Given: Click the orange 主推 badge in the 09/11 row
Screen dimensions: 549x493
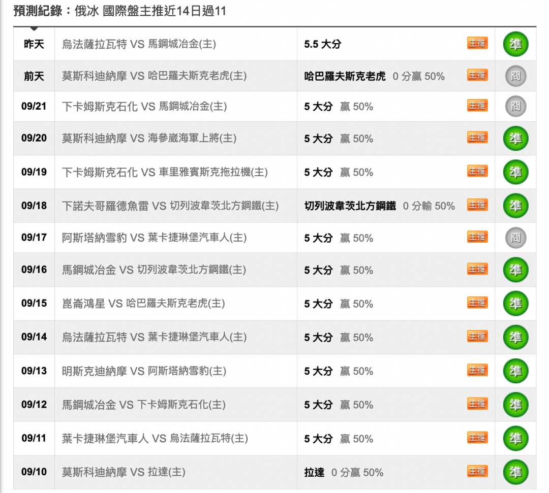Looking at the screenshot, I should (x=477, y=438).
